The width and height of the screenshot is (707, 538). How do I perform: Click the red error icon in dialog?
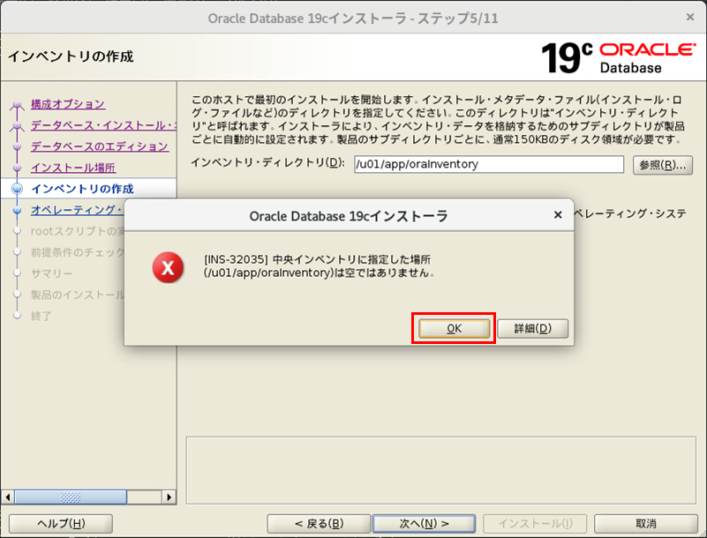pos(167,268)
